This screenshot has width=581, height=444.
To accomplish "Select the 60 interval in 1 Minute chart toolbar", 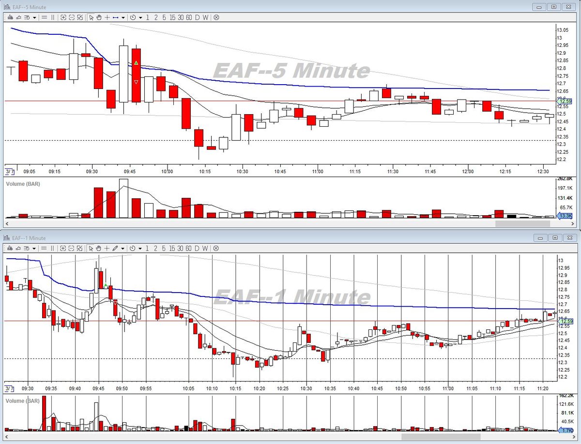I will pyautogui.click(x=189, y=248).
